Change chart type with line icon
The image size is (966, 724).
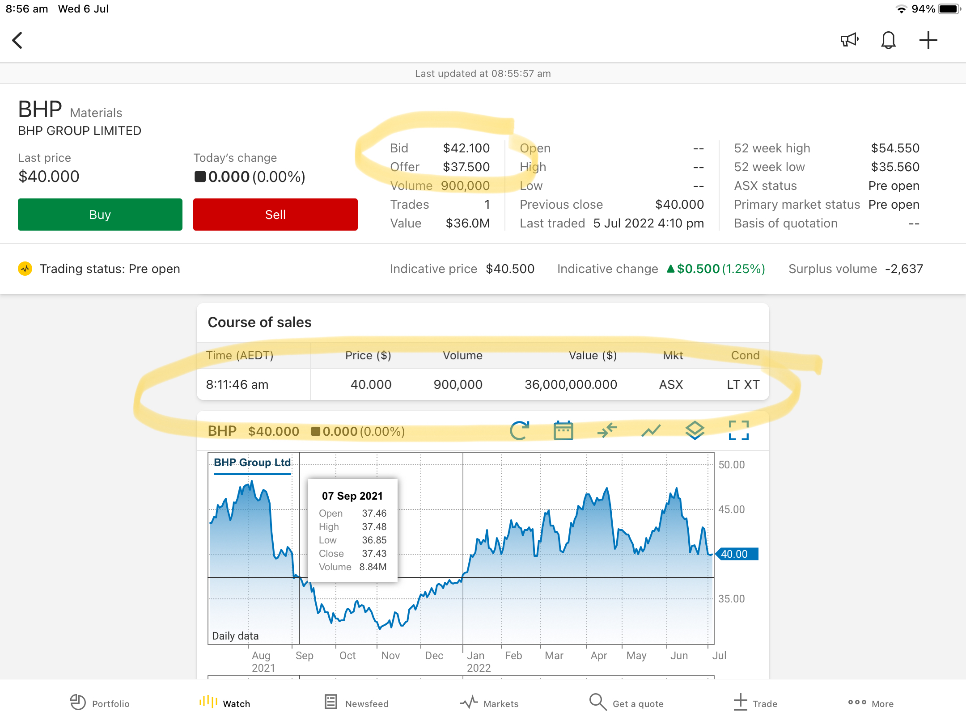click(x=651, y=431)
